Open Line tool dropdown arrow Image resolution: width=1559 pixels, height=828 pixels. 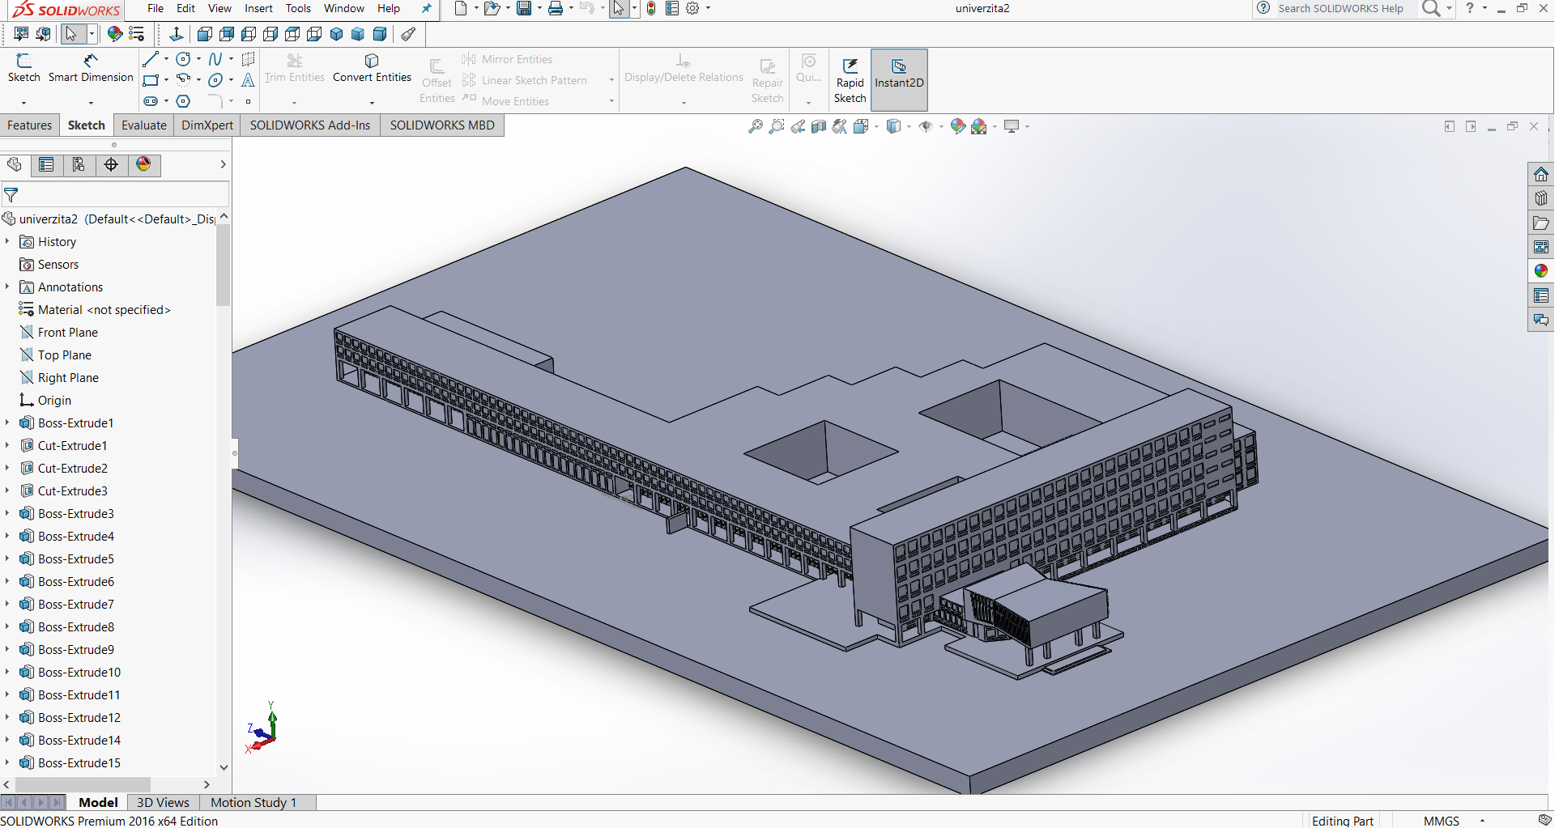click(x=166, y=59)
